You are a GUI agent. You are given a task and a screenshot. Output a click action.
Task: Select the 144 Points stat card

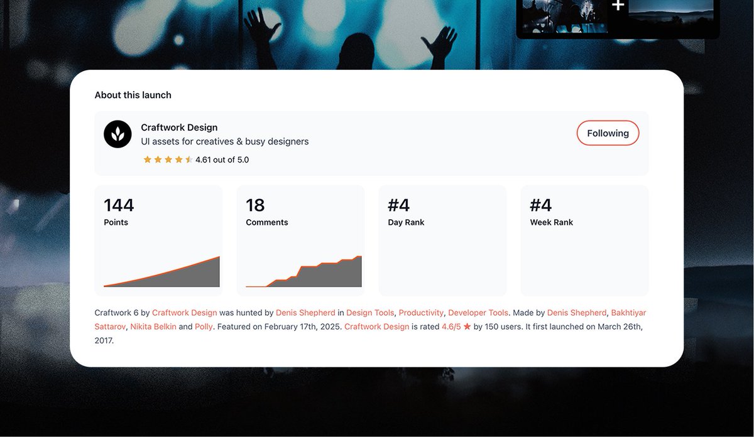click(158, 240)
